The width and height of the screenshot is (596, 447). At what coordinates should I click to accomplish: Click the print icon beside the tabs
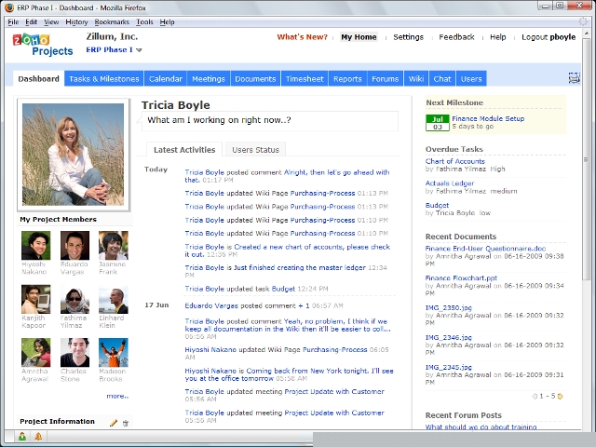pyautogui.click(x=574, y=78)
